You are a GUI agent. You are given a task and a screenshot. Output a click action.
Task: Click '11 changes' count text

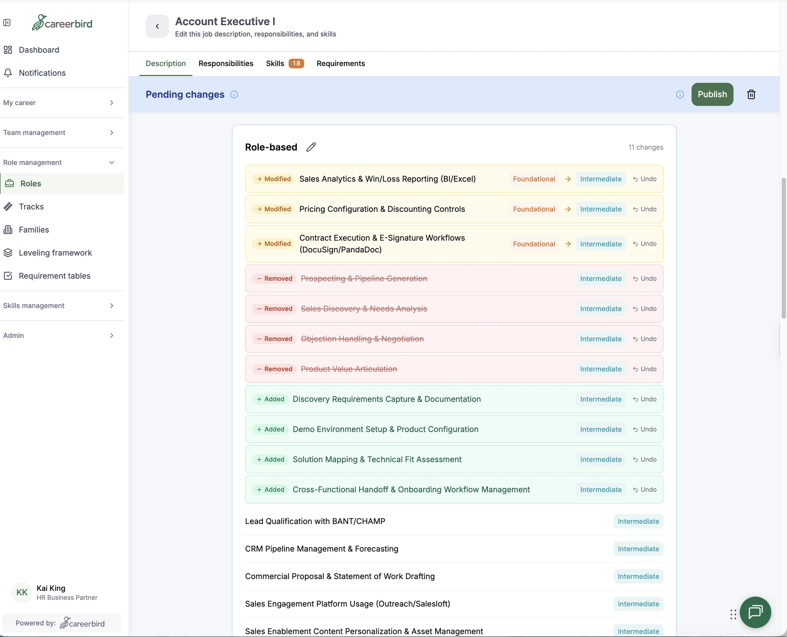(x=646, y=147)
